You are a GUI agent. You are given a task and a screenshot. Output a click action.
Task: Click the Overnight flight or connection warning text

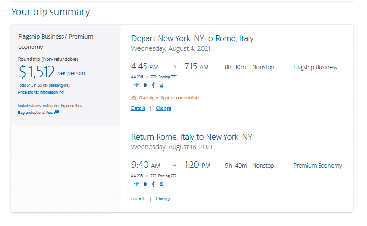tap(169, 98)
